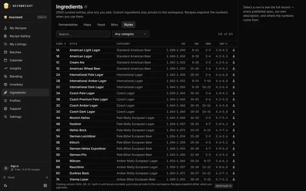The height and width of the screenshot is (191, 306).
Task: Select the Czech Dark Lager style
Action: pos(144,112)
